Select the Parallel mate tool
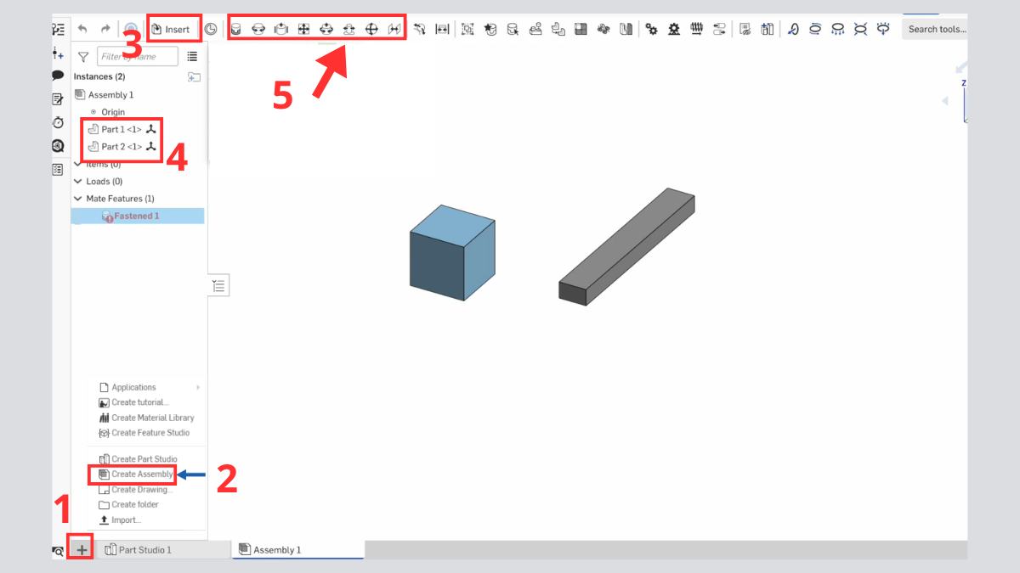 (394, 29)
